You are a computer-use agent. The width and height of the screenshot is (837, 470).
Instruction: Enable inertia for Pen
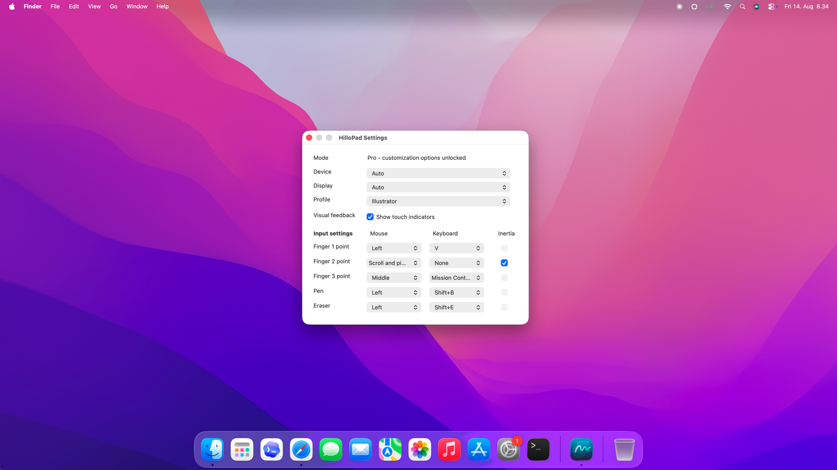pyautogui.click(x=504, y=292)
